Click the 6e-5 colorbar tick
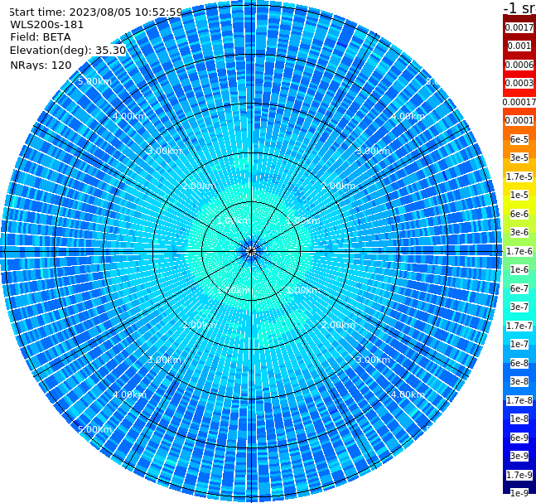 [519, 139]
